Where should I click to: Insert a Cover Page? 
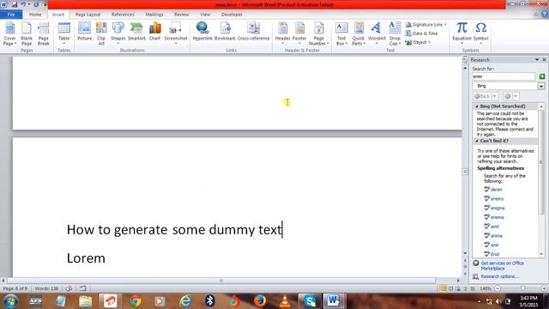click(x=9, y=33)
